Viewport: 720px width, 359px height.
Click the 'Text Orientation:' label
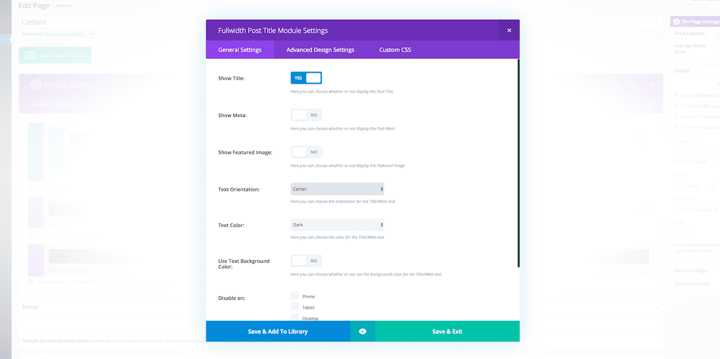239,190
